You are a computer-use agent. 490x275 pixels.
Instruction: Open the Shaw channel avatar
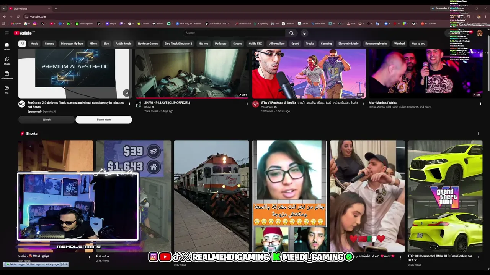pyautogui.click(x=139, y=104)
